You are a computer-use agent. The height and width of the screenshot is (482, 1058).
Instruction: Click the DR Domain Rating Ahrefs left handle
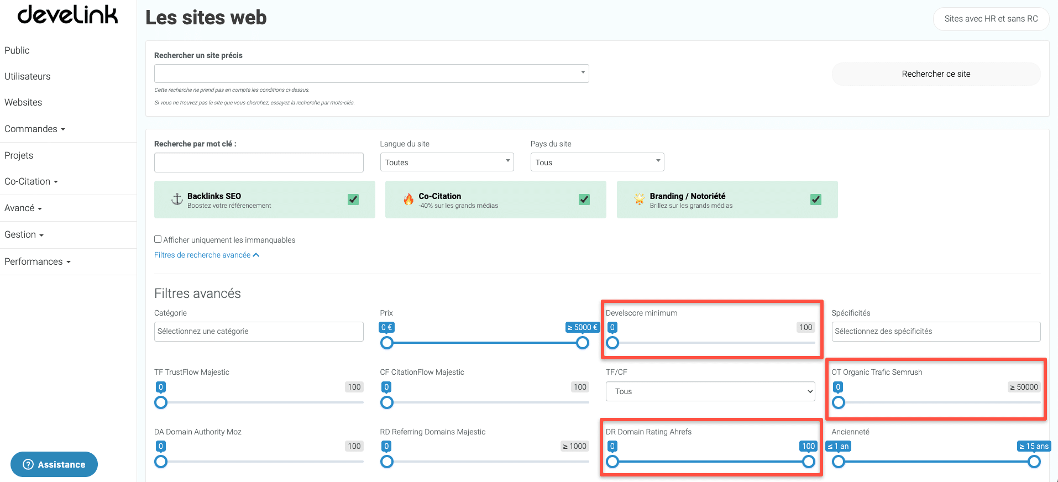[x=612, y=462]
